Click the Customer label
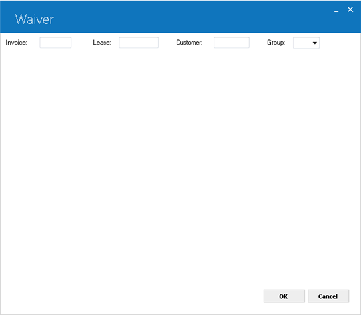This screenshot has width=361, height=315. (189, 43)
